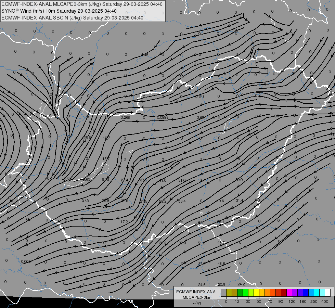Select the SYNOP Wind 10m header line

tap(59, 11)
